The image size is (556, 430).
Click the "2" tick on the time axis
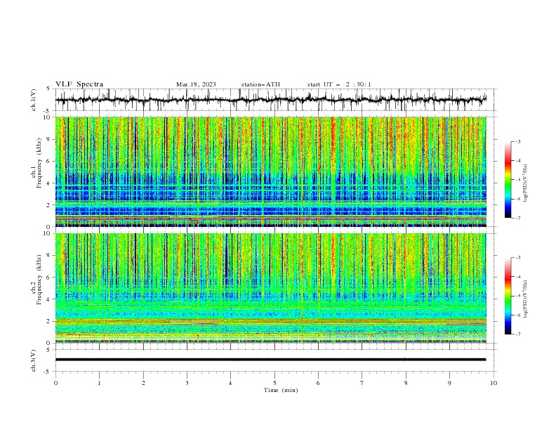point(143,383)
